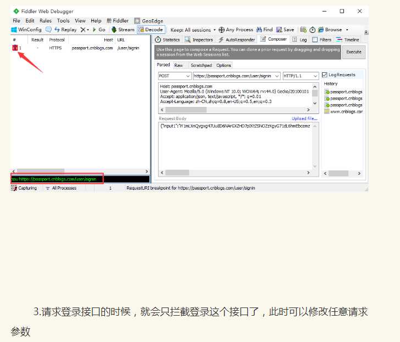Image resolution: width=400 pixels, height=342 pixels.
Task: Toggle the Decode toolbar button
Action: click(151, 30)
